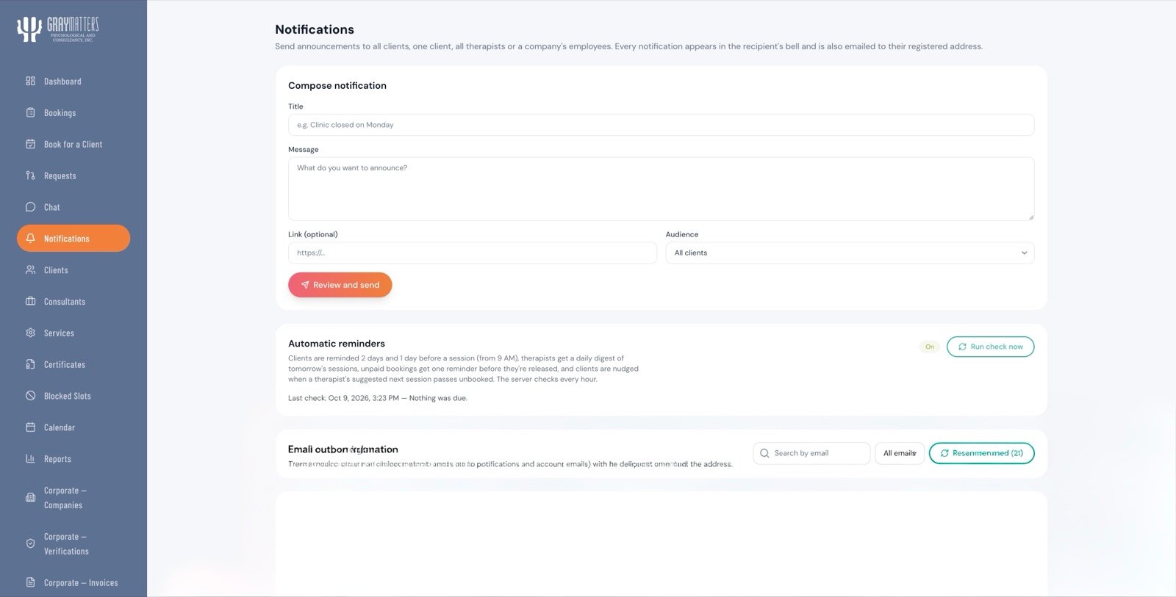Click the 'Compose notification' heading
This screenshot has width=1176, height=597.
click(337, 85)
